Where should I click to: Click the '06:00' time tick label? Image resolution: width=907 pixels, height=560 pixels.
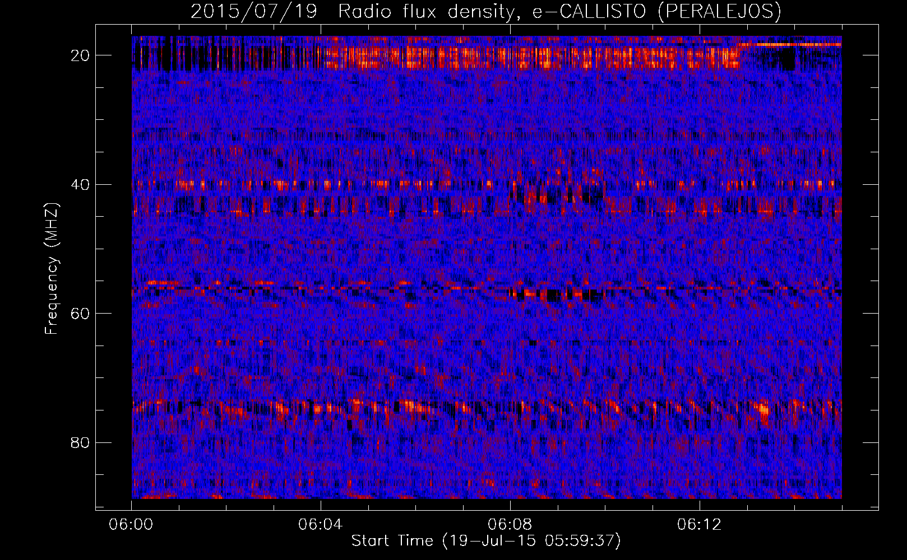(131, 525)
